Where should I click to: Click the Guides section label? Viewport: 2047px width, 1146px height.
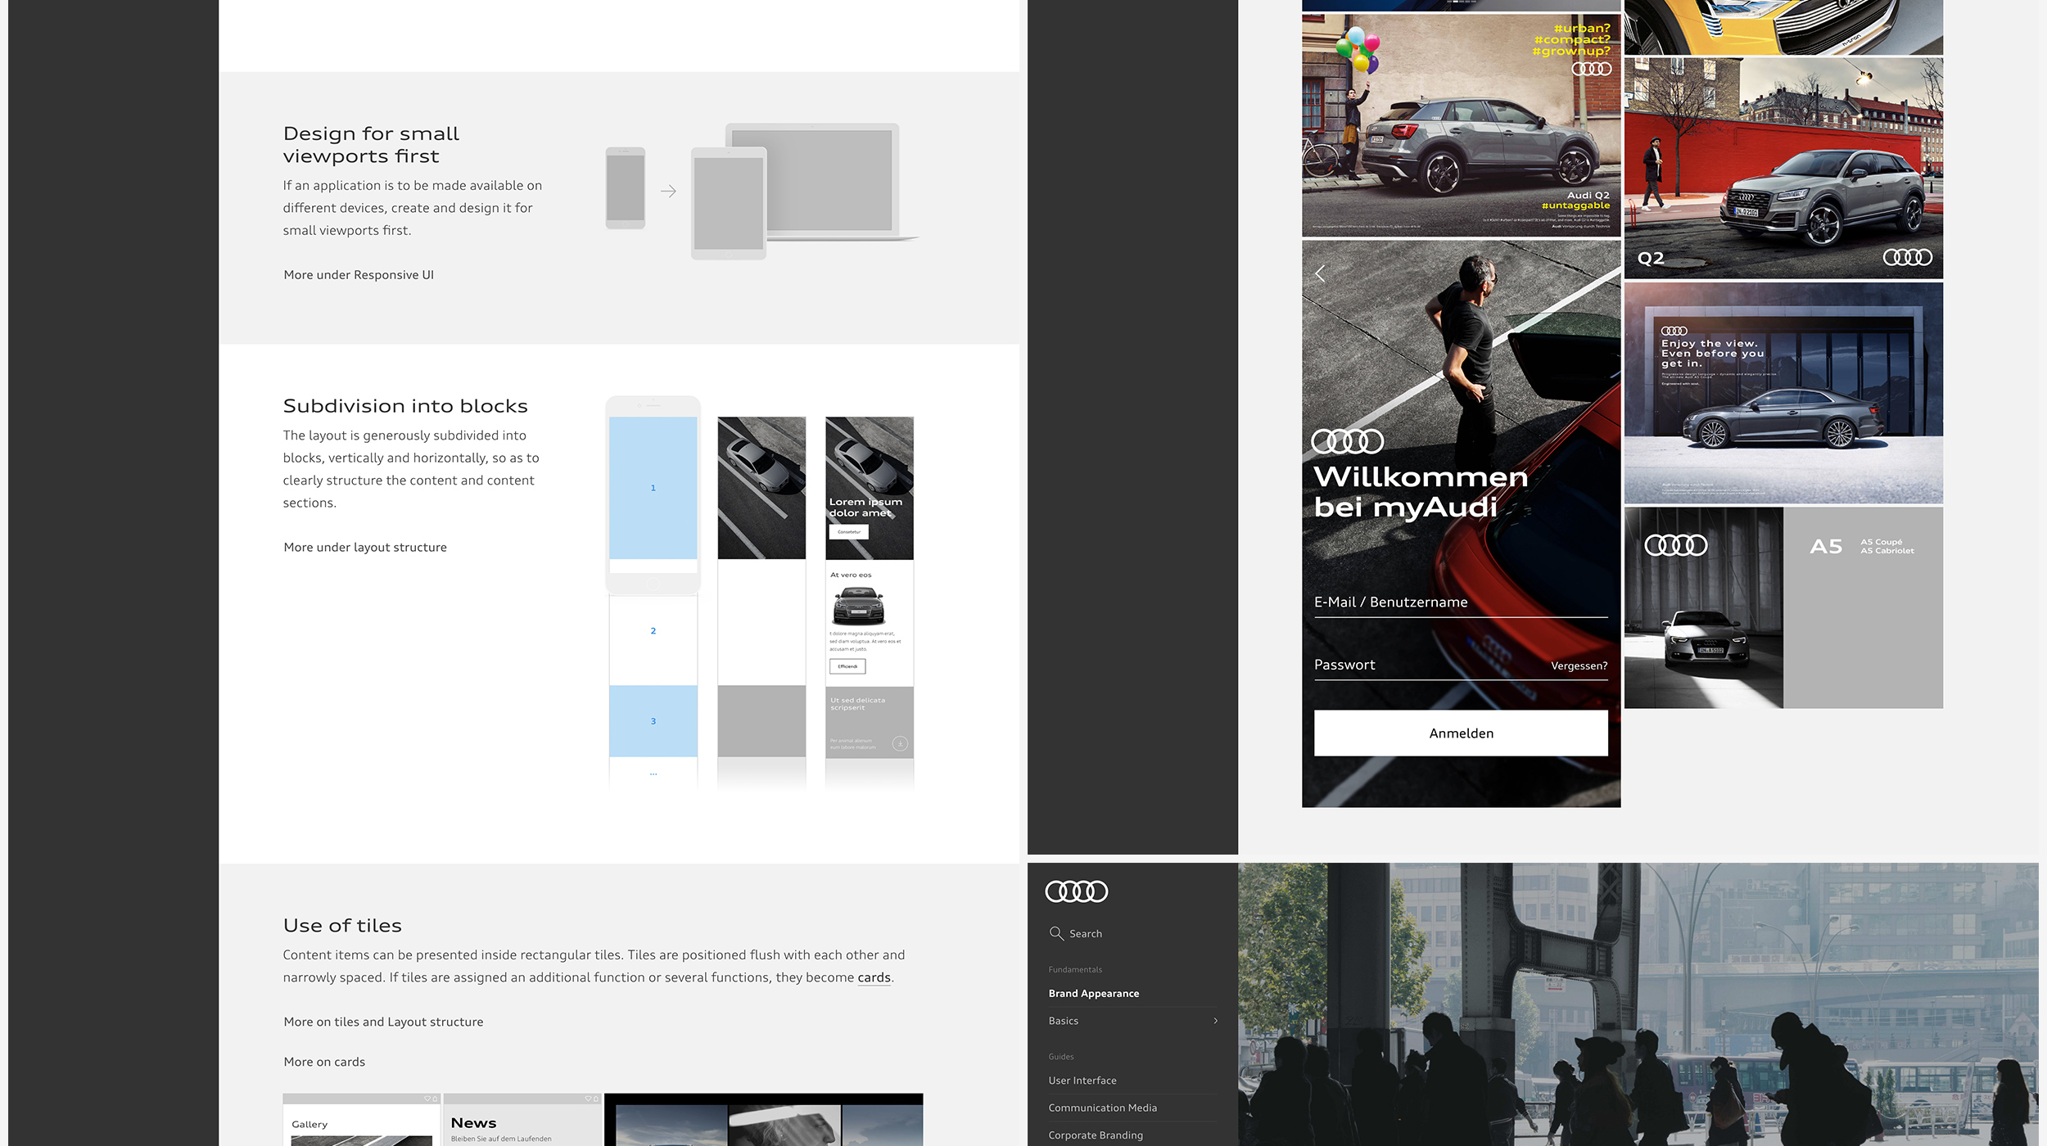click(1060, 1057)
